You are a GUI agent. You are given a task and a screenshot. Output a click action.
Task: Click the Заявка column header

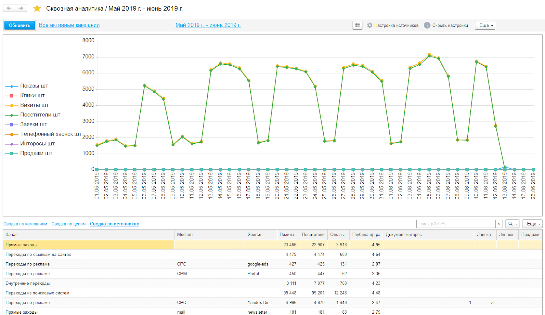(485, 235)
